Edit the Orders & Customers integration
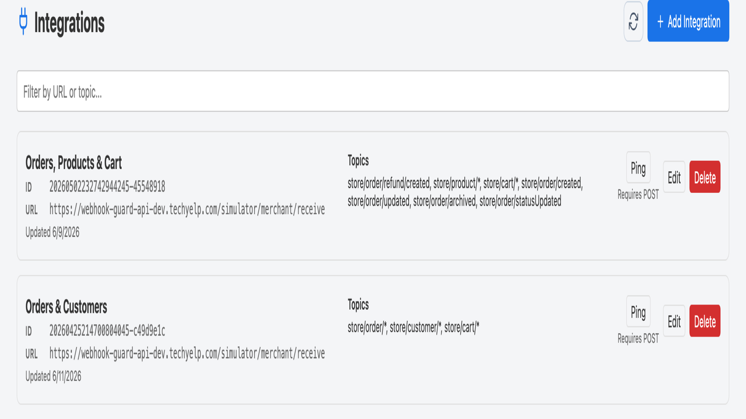This screenshot has width=746, height=419. click(674, 321)
